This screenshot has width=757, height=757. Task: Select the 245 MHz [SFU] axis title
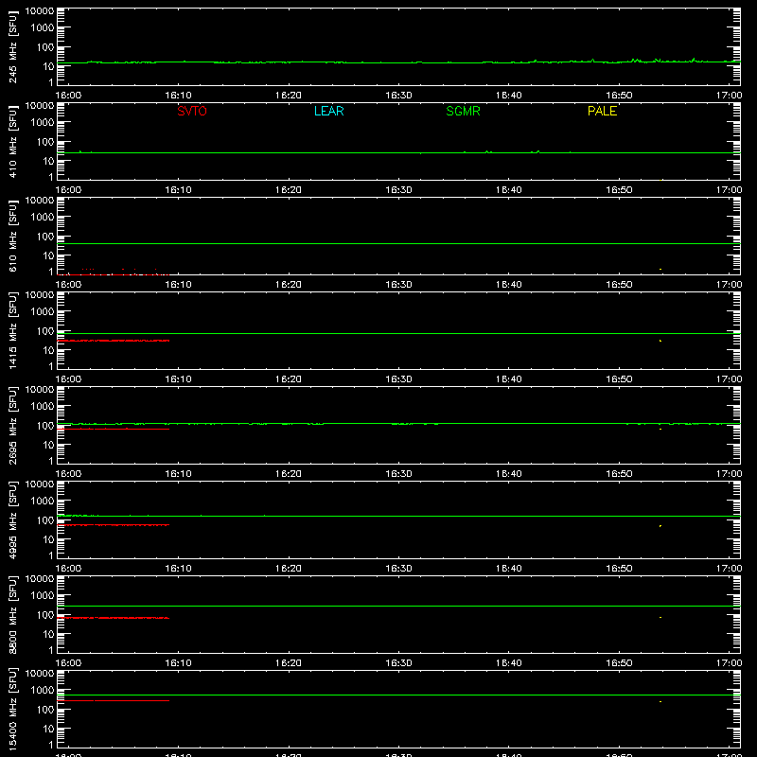(x=12, y=46)
